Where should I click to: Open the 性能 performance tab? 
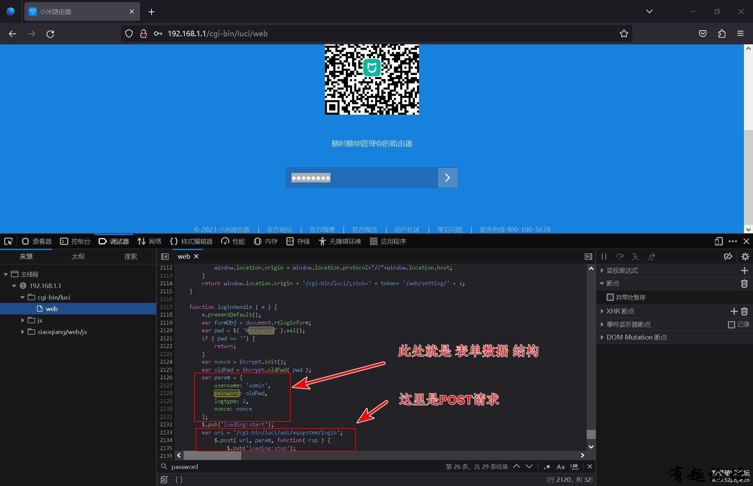233,241
